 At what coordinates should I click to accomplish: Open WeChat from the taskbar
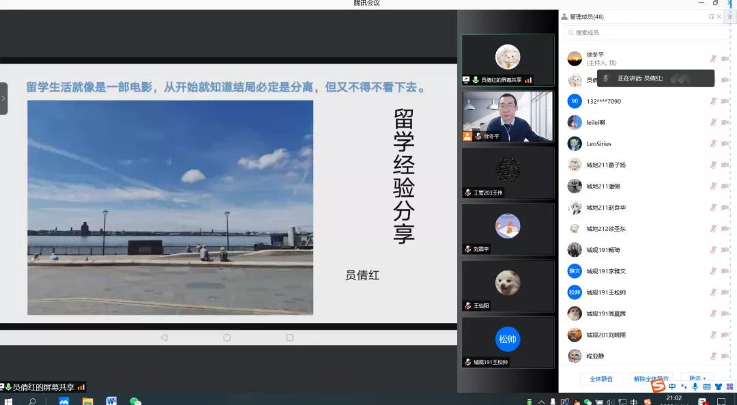(x=135, y=402)
